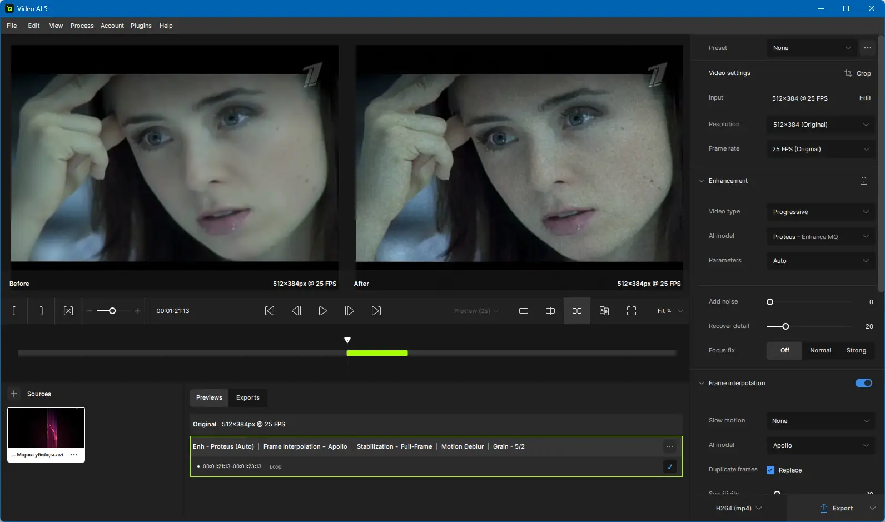Open the Edit menu
Screen dimensions: 885x522
34,26
